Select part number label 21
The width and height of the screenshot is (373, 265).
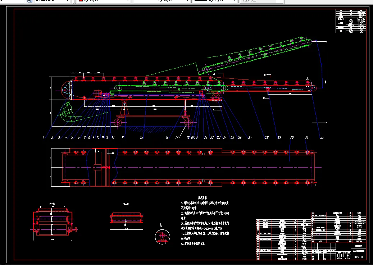[x=205, y=137]
